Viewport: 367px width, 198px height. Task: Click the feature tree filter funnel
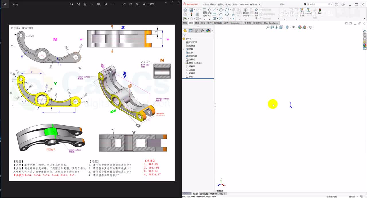tap(184, 35)
